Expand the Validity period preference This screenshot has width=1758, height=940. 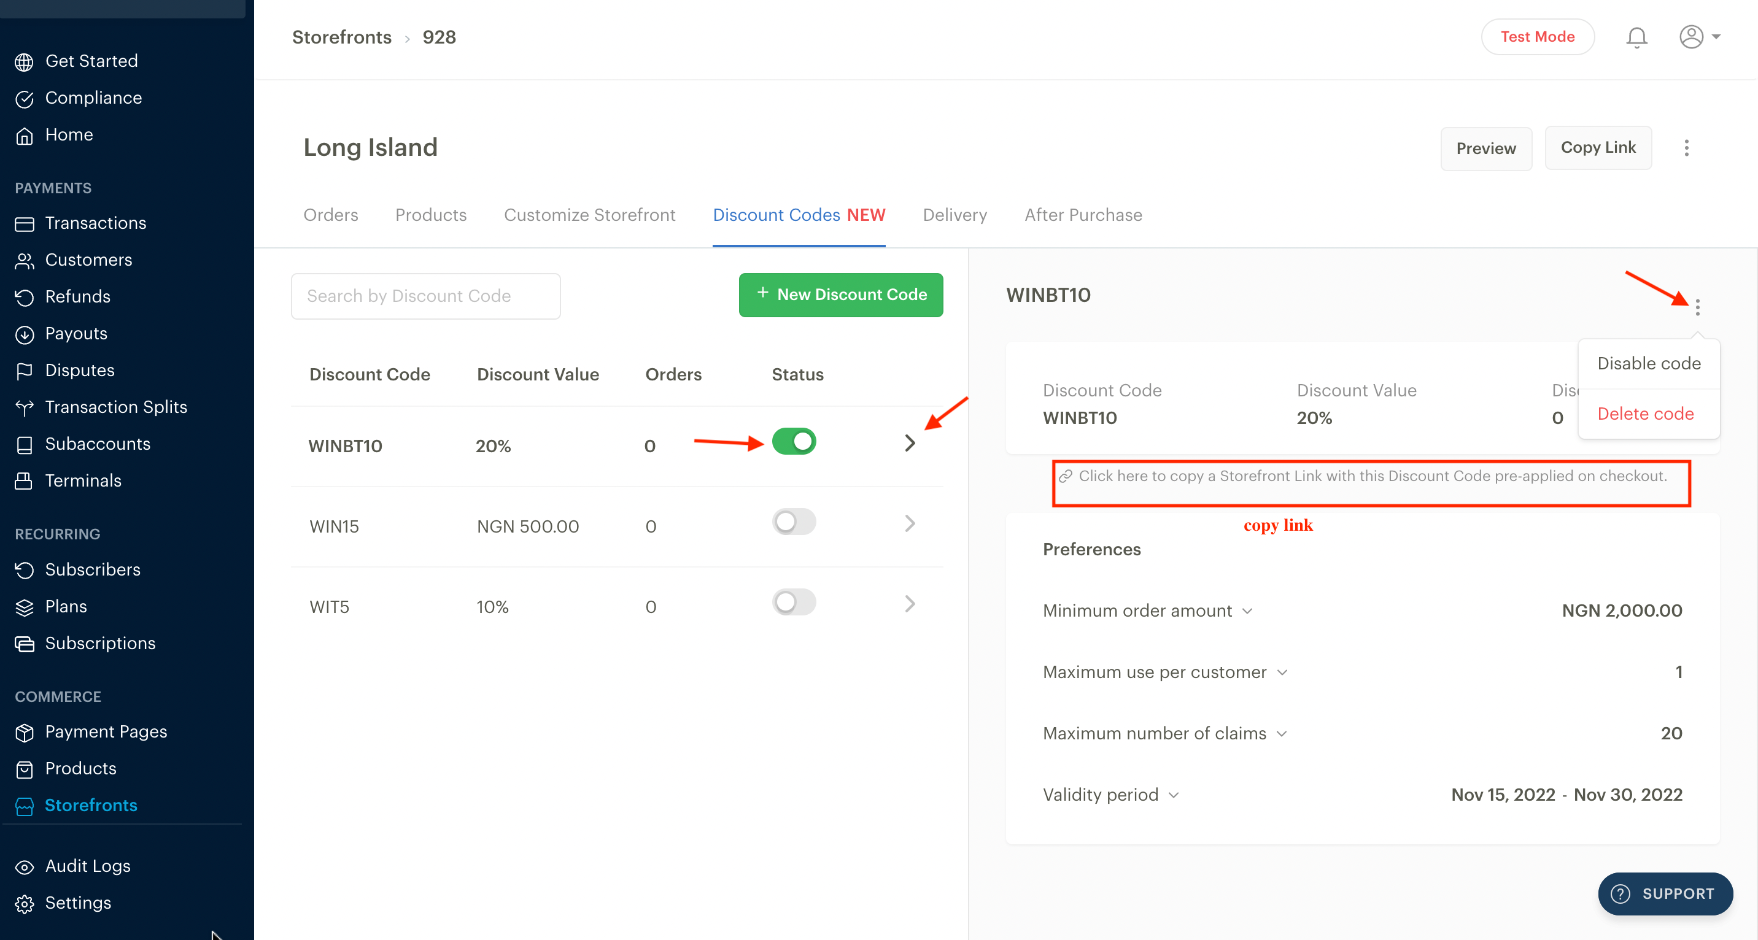click(1178, 795)
